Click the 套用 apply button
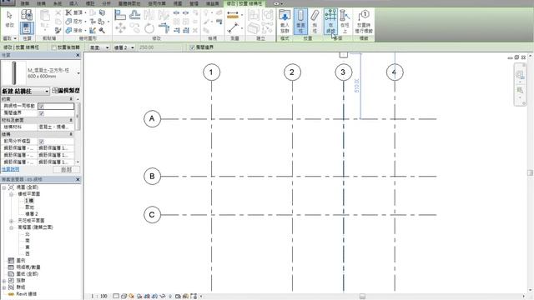Viewport: 534px width, 300px height. click(67, 169)
